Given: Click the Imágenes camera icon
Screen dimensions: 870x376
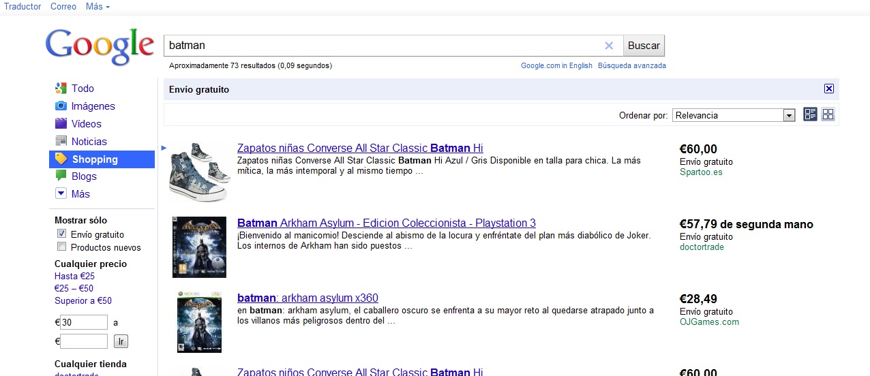Looking at the screenshot, I should (x=61, y=106).
